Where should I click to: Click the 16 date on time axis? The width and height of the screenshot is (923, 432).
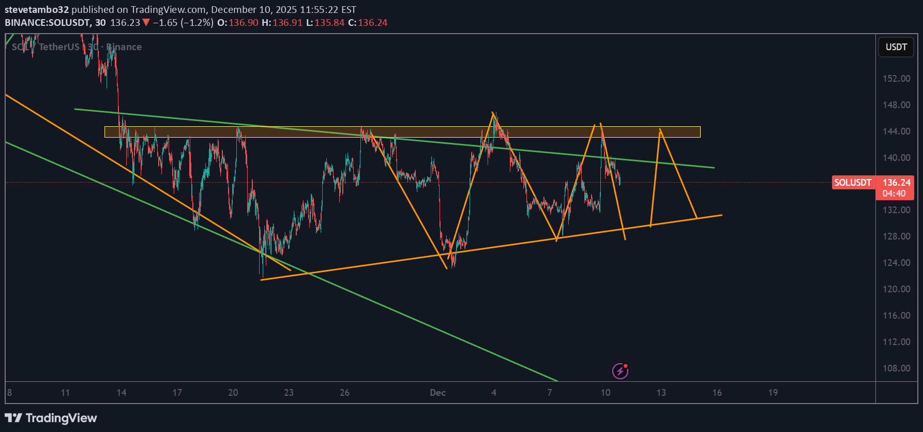click(717, 393)
